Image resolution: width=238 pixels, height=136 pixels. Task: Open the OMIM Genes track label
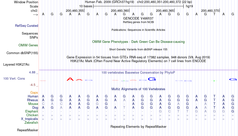[28, 45]
